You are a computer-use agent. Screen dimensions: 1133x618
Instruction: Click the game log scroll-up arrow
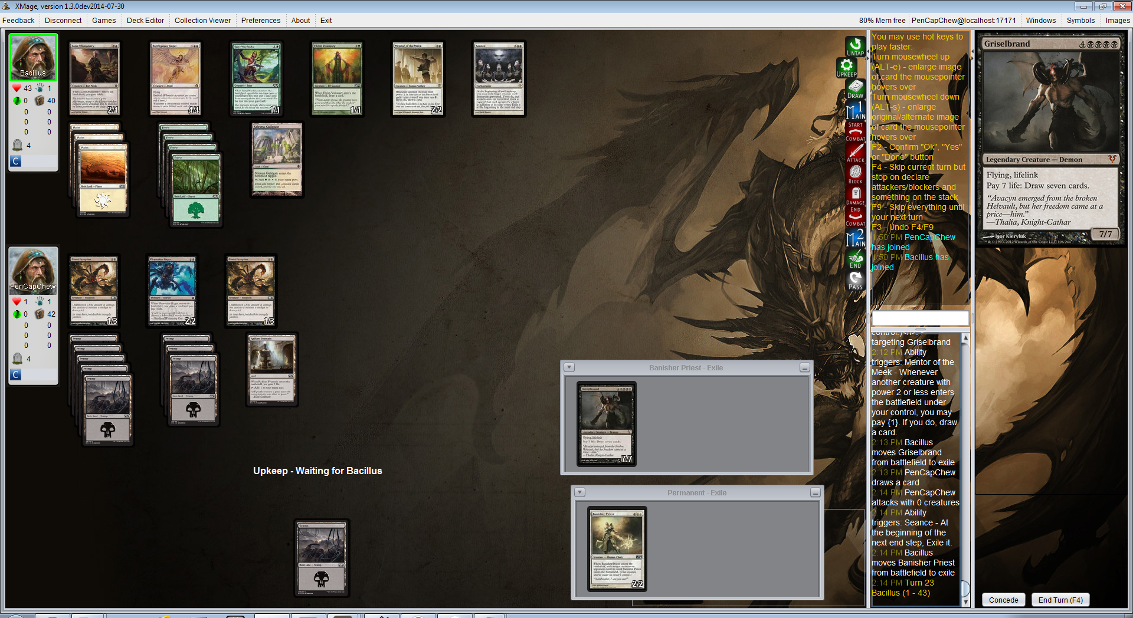[x=965, y=338]
